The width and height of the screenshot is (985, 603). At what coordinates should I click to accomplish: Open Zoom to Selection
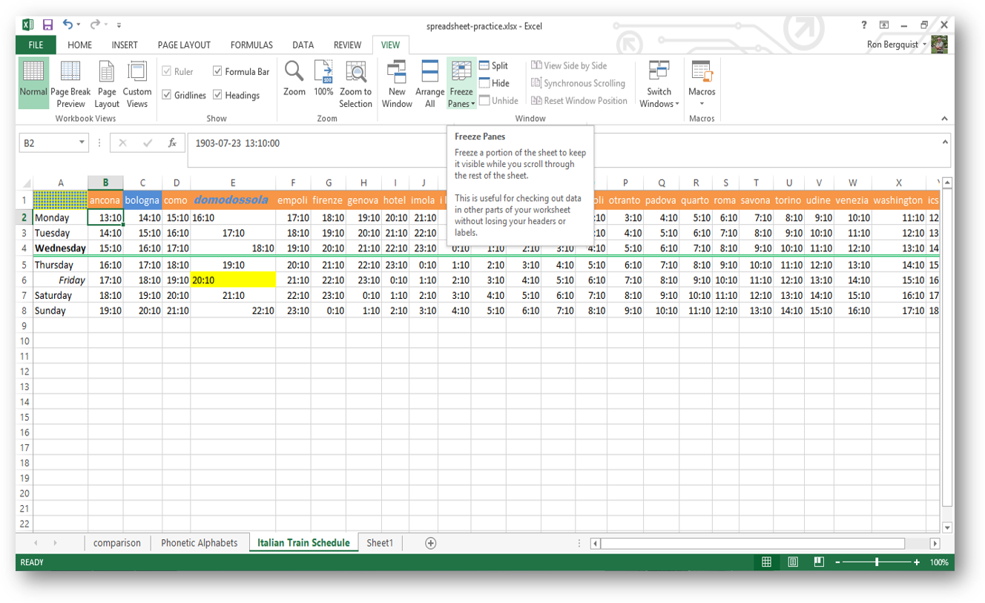(355, 83)
